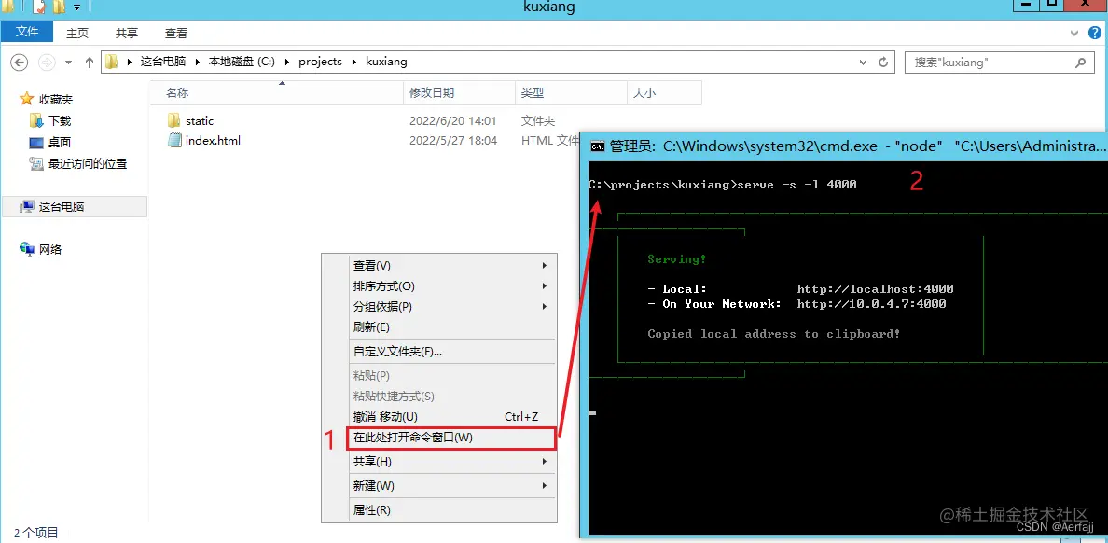Expand the ribbon with the chevron

(x=1076, y=33)
